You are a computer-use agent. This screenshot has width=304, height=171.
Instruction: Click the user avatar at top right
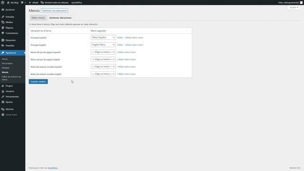pyautogui.click(x=301, y=2)
